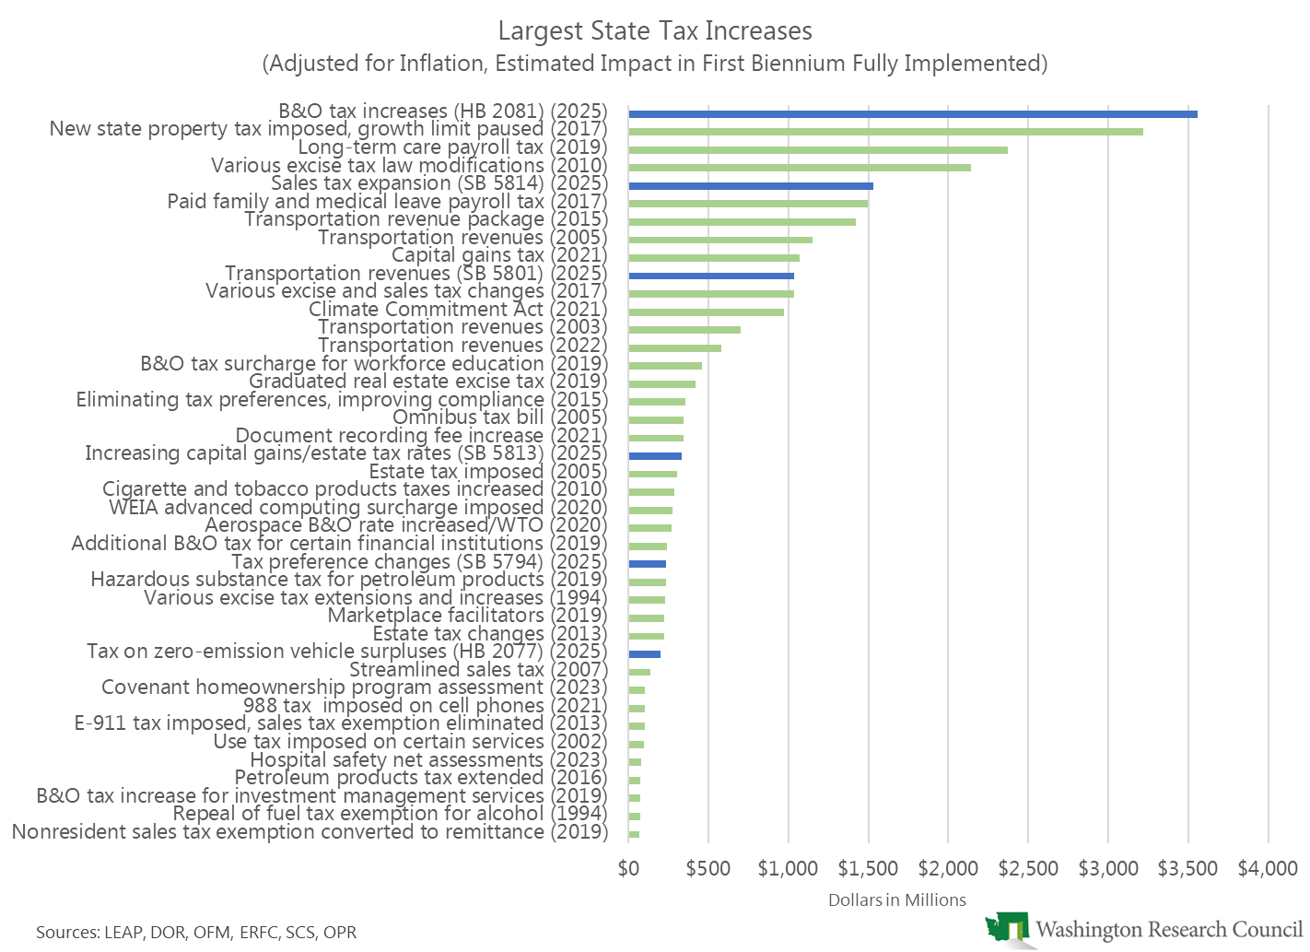Click the $2,000 x-axis tick label
Image resolution: width=1310 pixels, height=952 pixels.
pos(948,868)
